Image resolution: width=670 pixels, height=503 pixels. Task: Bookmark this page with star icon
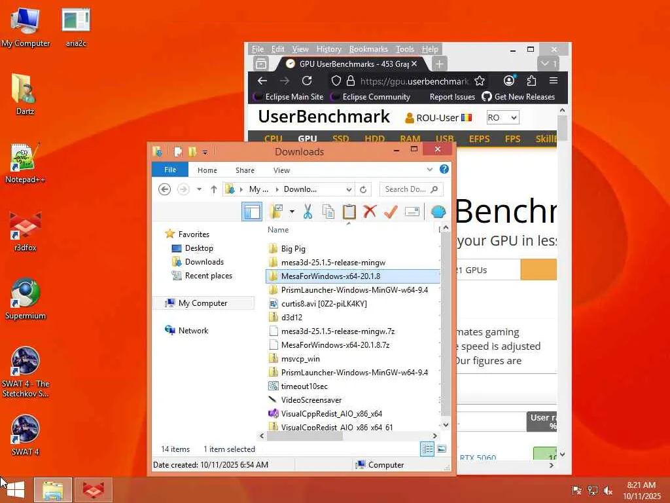(480, 81)
